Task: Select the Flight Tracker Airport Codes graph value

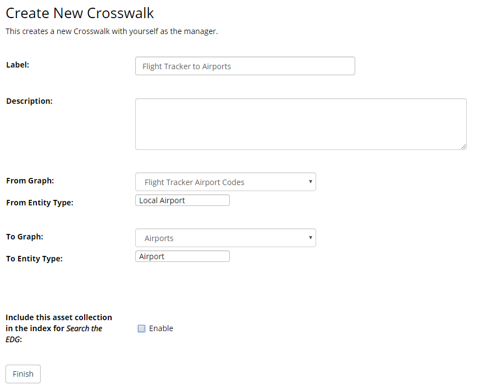Action: click(x=194, y=182)
